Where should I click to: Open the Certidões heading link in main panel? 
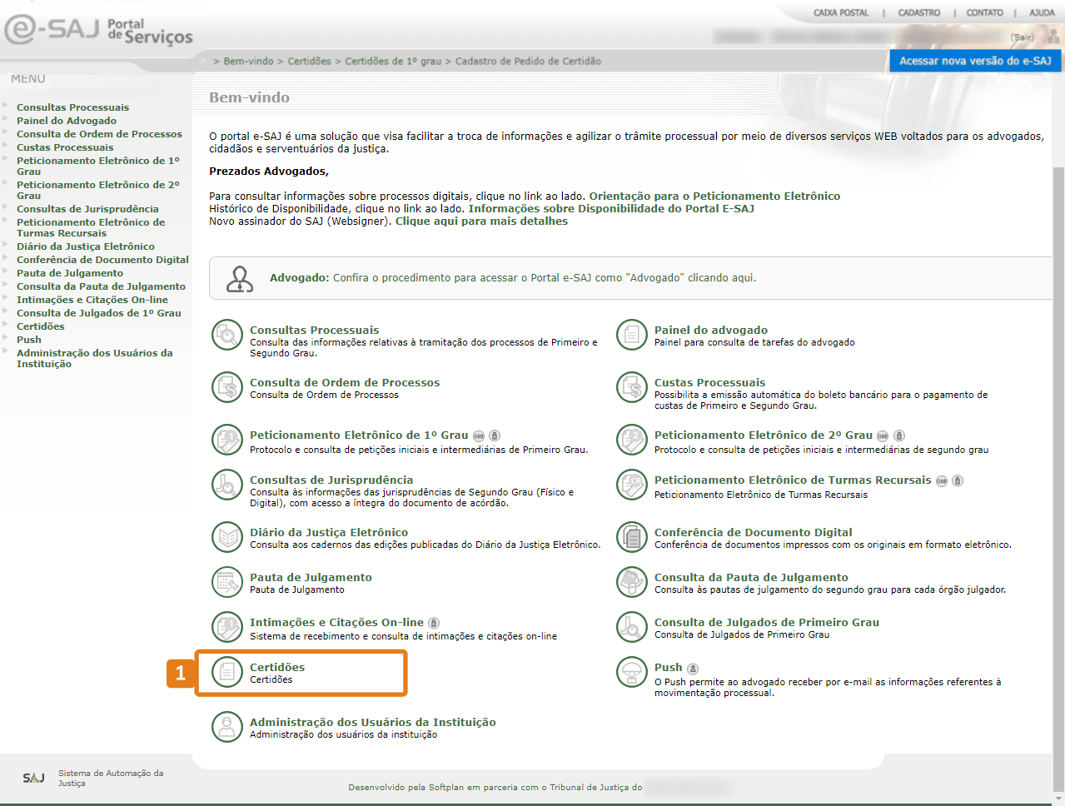277,668
